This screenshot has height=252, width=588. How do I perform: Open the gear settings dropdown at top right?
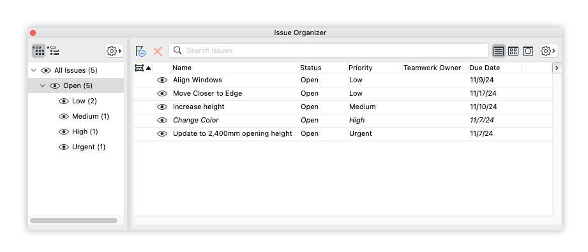[x=548, y=50]
